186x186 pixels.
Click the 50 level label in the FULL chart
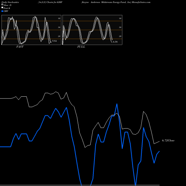coord(120,27)
